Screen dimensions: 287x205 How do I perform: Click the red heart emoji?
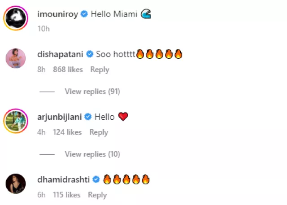pyautogui.click(x=123, y=117)
